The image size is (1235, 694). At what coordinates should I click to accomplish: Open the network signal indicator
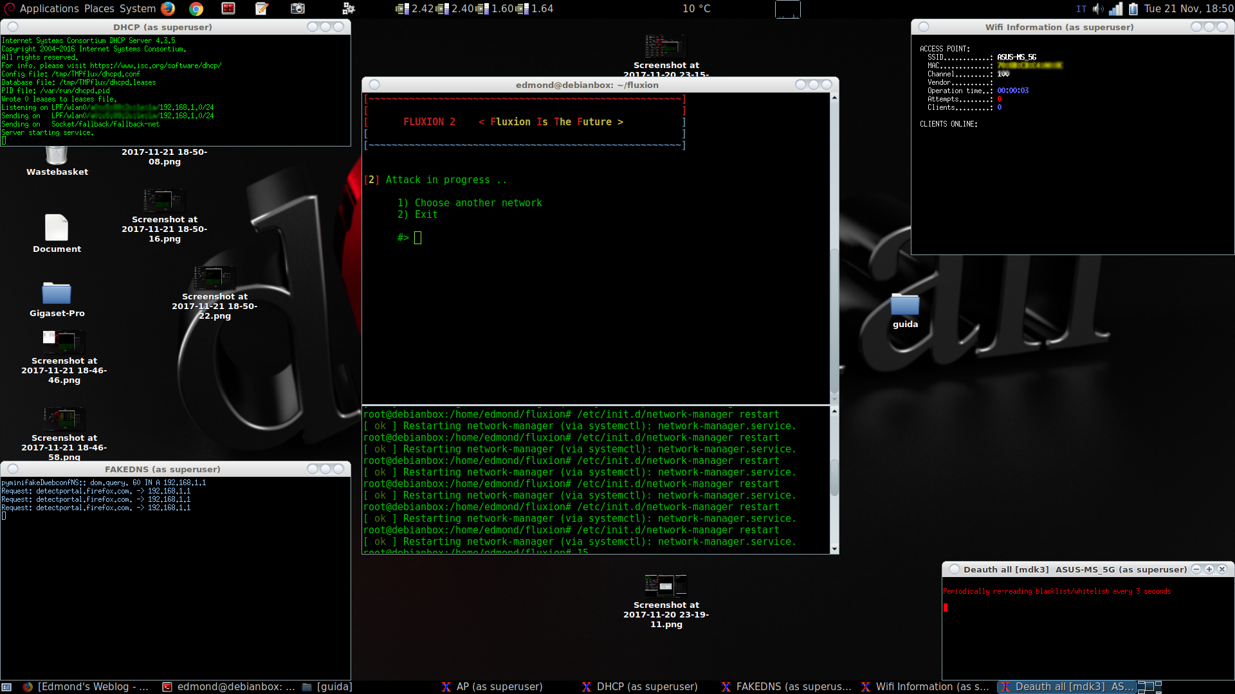click(1116, 8)
